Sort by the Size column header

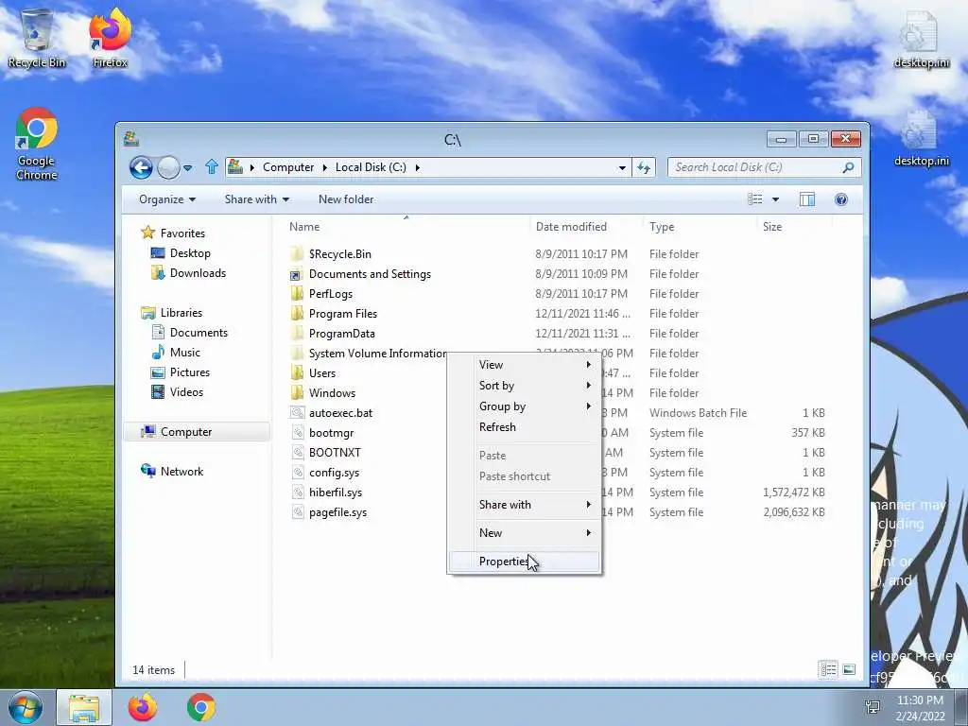pos(771,227)
